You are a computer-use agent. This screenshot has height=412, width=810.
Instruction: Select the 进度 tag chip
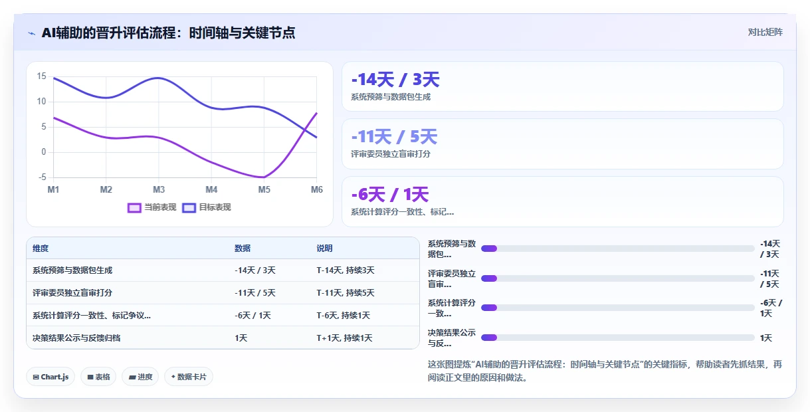point(140,377)
